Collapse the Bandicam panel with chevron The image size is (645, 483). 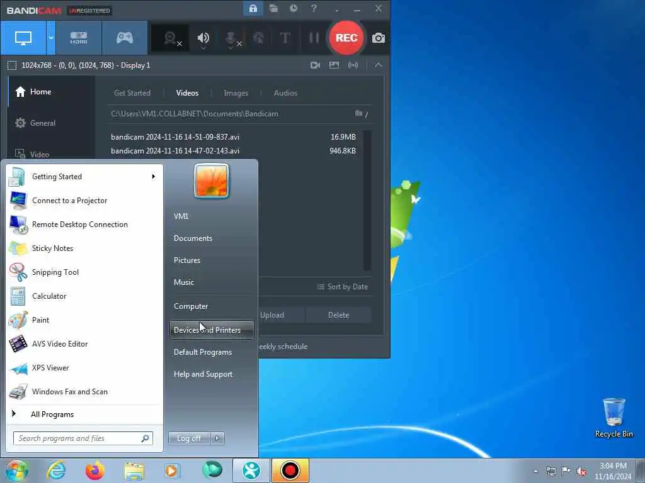click(378, 65)
